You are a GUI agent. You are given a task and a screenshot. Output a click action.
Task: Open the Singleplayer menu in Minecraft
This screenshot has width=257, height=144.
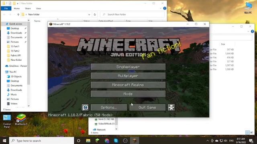click(x=128, y=67)
